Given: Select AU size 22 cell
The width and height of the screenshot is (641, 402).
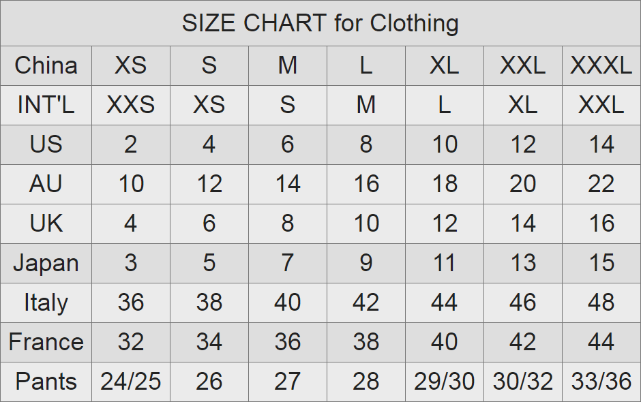Looking at the screenshot, I should tap(601, 185).
